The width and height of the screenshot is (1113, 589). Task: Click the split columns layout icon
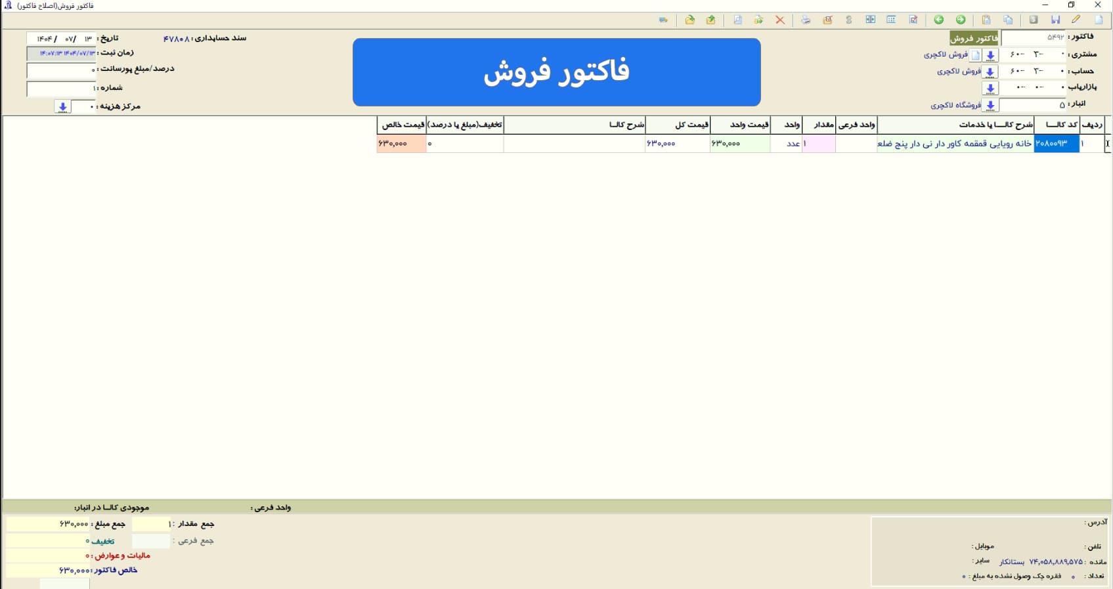coord(871,20)
